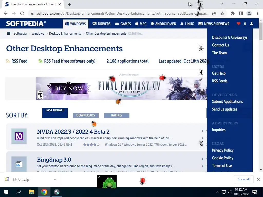This screenshot has width=263, height=197.
Task: Open a new browser tab
Action: coord(69,4)
